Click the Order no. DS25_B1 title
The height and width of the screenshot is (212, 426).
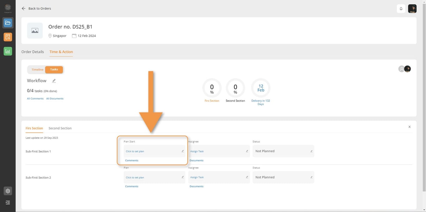click(70, 27)
